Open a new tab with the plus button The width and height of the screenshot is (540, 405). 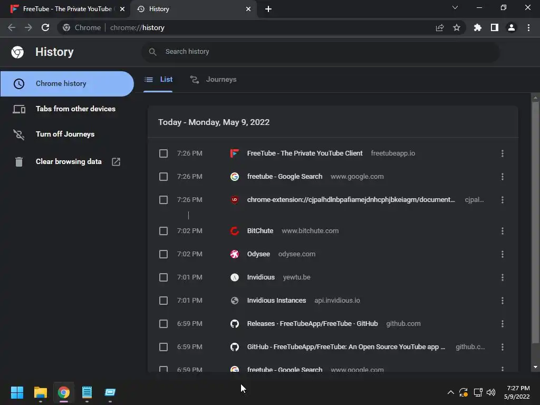point(268,9)
